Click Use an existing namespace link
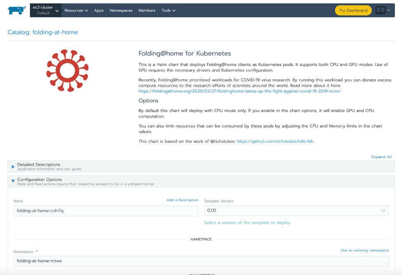Image resolution: width=402 pixels, height=275 pixels. tap(364, 250)
